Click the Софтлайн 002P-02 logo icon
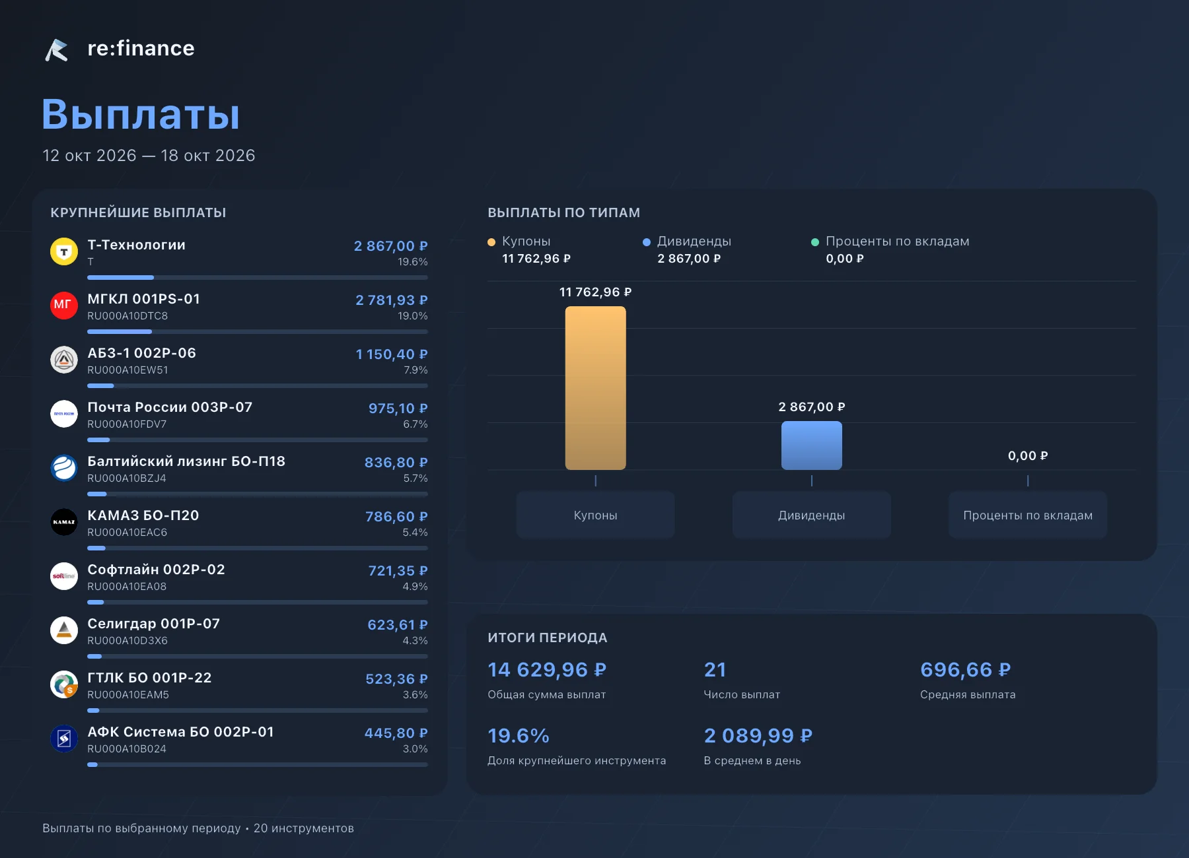The image size is (1189, 858). pos(64,576)
